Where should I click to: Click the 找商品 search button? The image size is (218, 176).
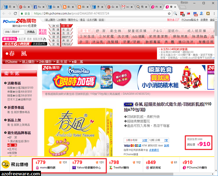point(31,32)
